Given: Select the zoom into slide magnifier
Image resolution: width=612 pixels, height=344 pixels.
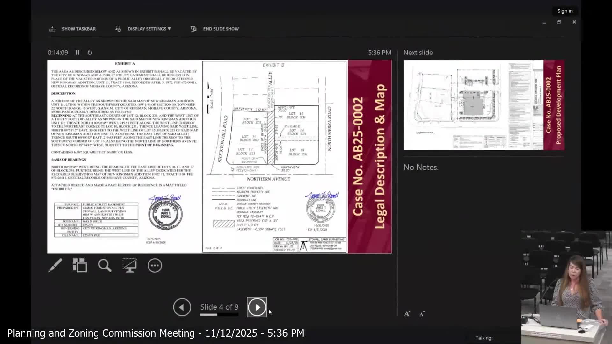Looking at the screenshot, I should [x=105, y=265].
